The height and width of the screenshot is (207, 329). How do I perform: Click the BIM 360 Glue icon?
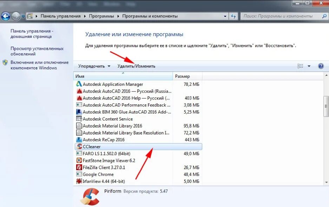tap(79, 112)
